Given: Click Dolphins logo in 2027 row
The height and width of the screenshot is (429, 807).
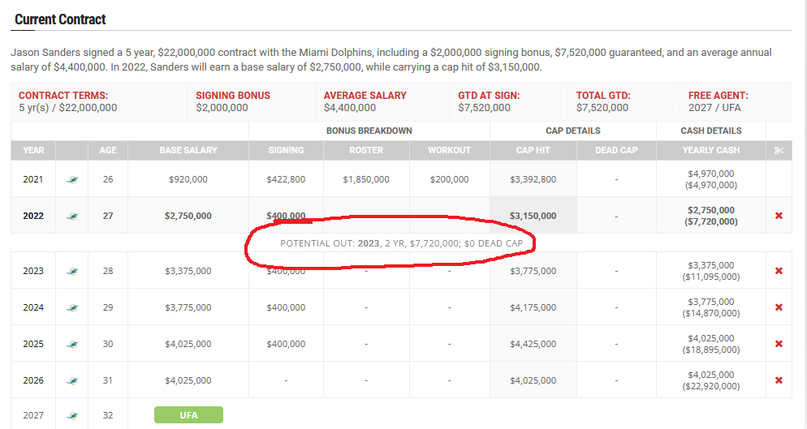Looking at the screenshot, I should [72, 415].
